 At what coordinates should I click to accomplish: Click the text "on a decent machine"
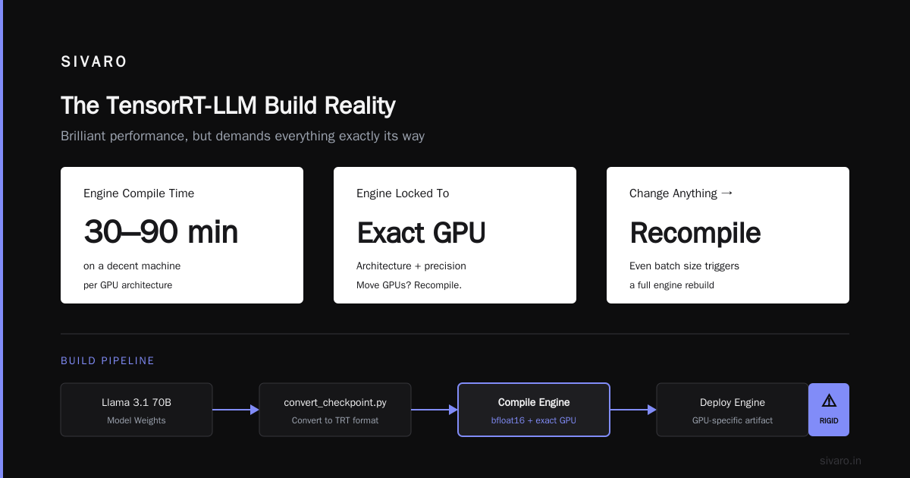tap(132, 266)
